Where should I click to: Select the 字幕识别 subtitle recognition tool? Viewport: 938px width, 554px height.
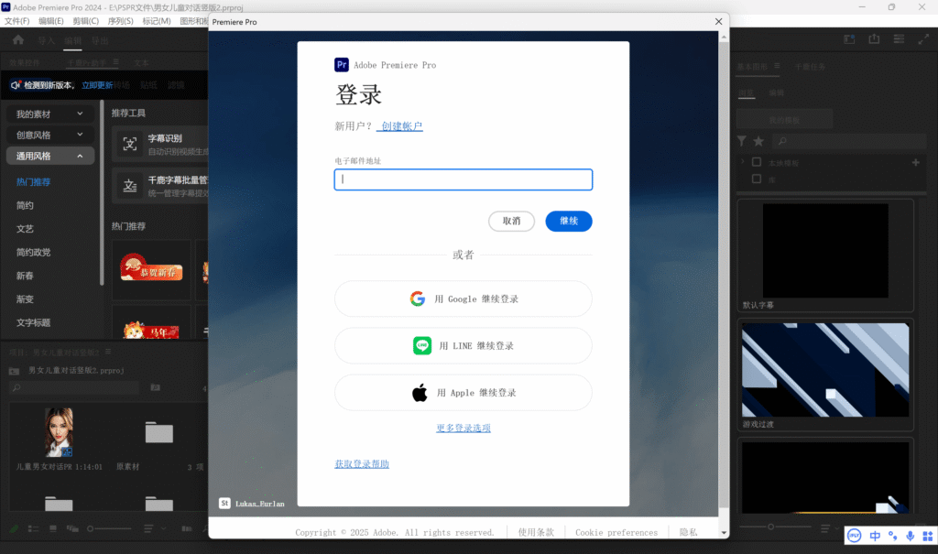[x=167, y=144]
